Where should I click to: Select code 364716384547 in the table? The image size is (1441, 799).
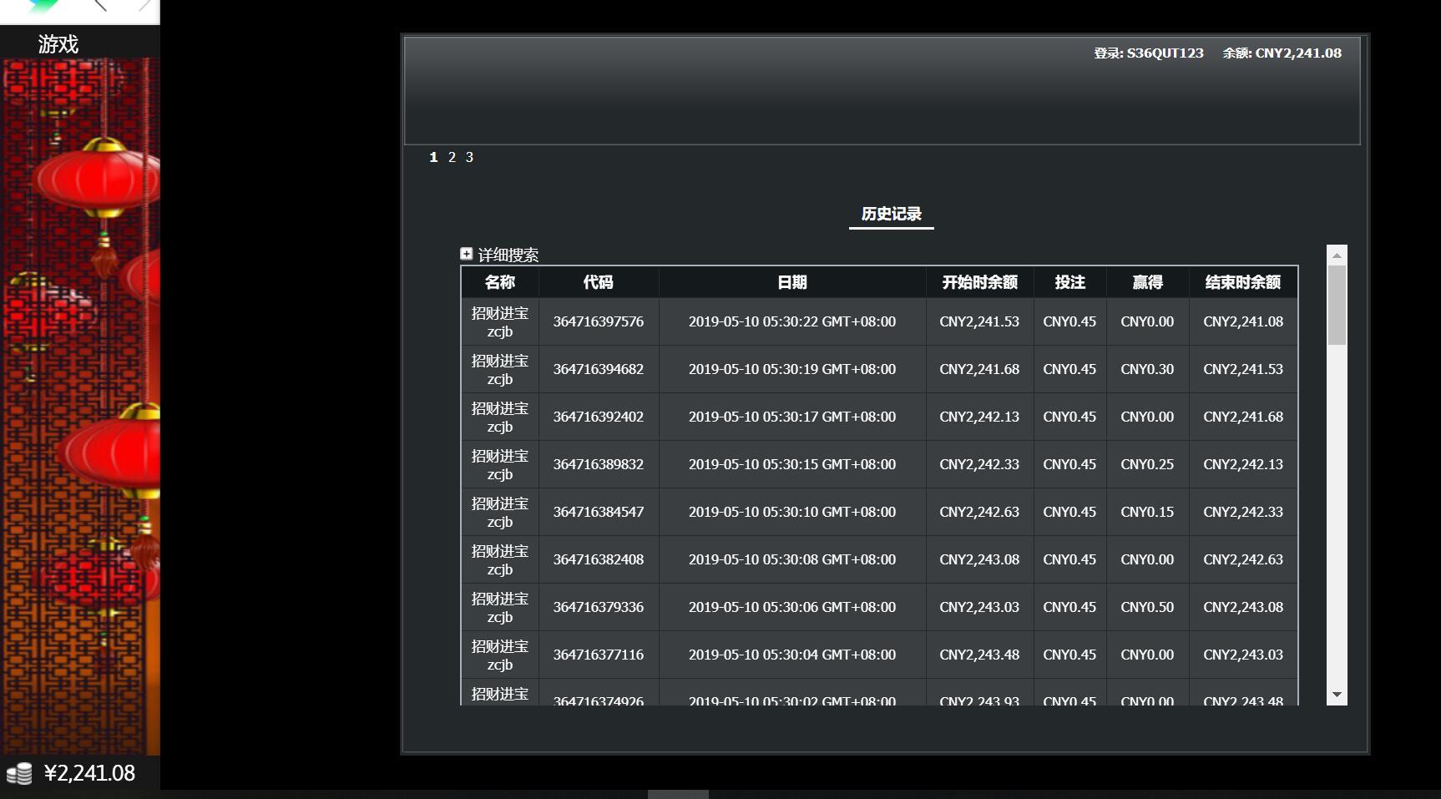pos(599,512)
